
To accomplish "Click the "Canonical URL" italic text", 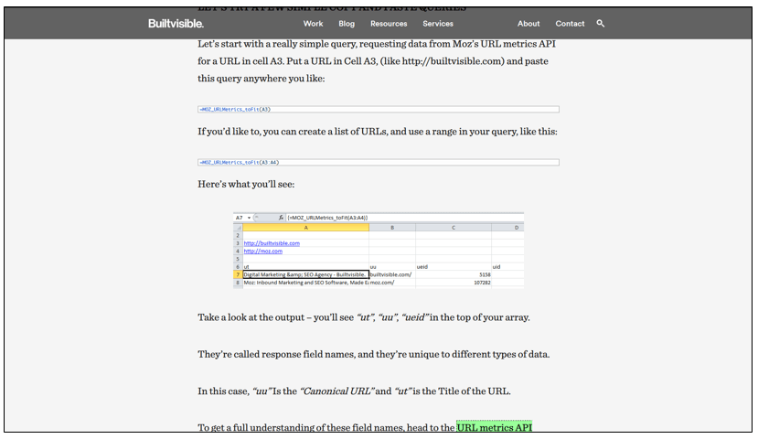I will coord(336,391).
